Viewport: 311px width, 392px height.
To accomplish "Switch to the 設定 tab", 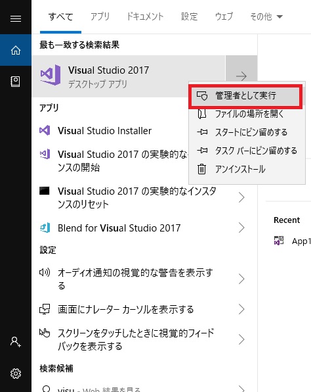I will click(x=190, y=16).
